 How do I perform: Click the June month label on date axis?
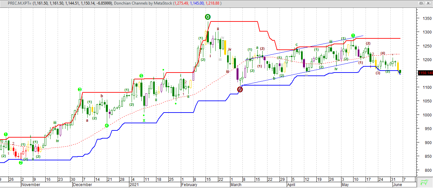coord(397,185)
